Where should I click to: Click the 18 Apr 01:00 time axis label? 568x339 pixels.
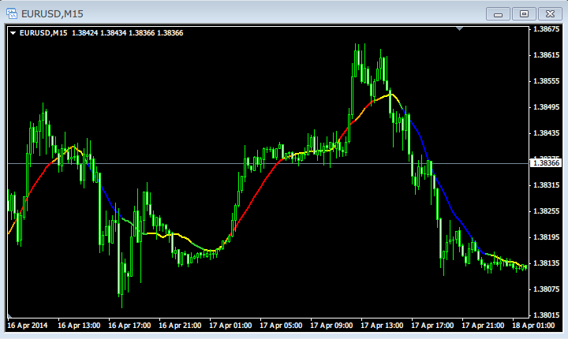[x=532, y=325]
